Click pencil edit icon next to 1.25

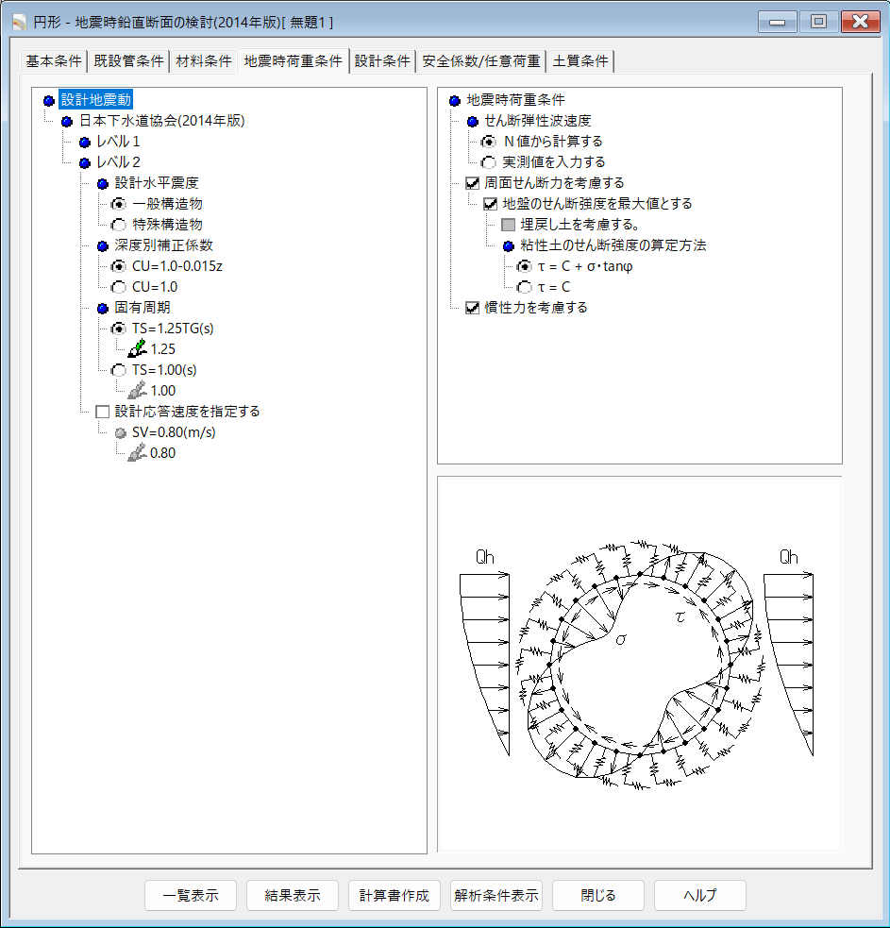[x=137, y=348]
